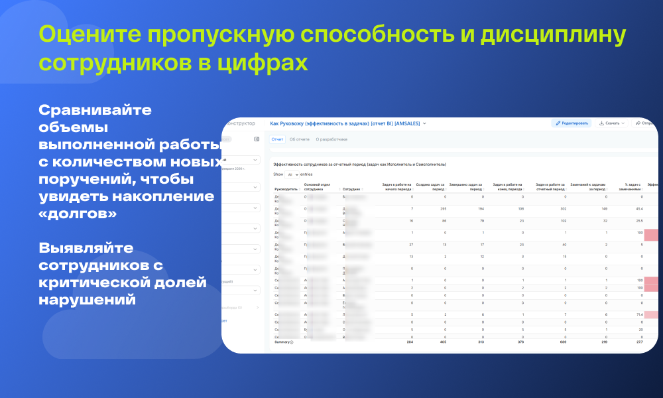
Task: Sort by Завершено задач за период
Action: (483, 189)
